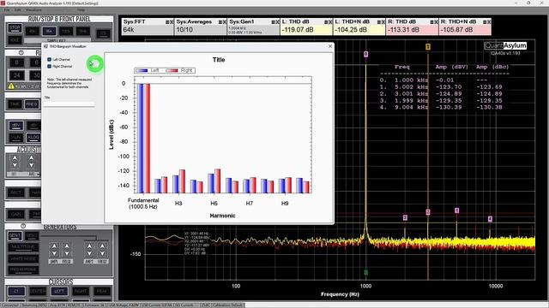Select the dBV units button
Screen dimensions: 549x308
click(x=16, y=126)
